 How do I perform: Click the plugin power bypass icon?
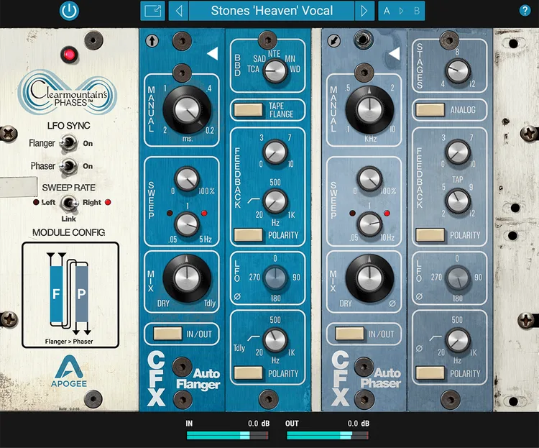click(x=69, y=11)
